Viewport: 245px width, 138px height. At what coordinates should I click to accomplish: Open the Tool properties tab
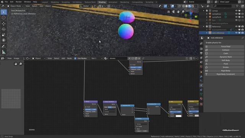(201, 43)
